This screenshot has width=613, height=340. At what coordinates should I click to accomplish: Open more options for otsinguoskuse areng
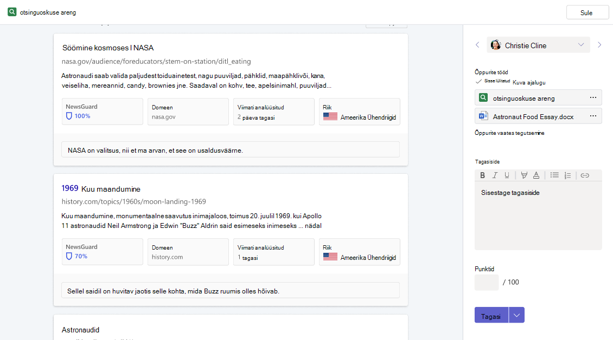[593, 97]
